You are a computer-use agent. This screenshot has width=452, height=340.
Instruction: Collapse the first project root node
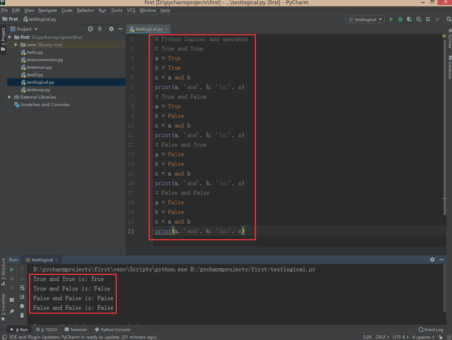click(x=10, y=37)
